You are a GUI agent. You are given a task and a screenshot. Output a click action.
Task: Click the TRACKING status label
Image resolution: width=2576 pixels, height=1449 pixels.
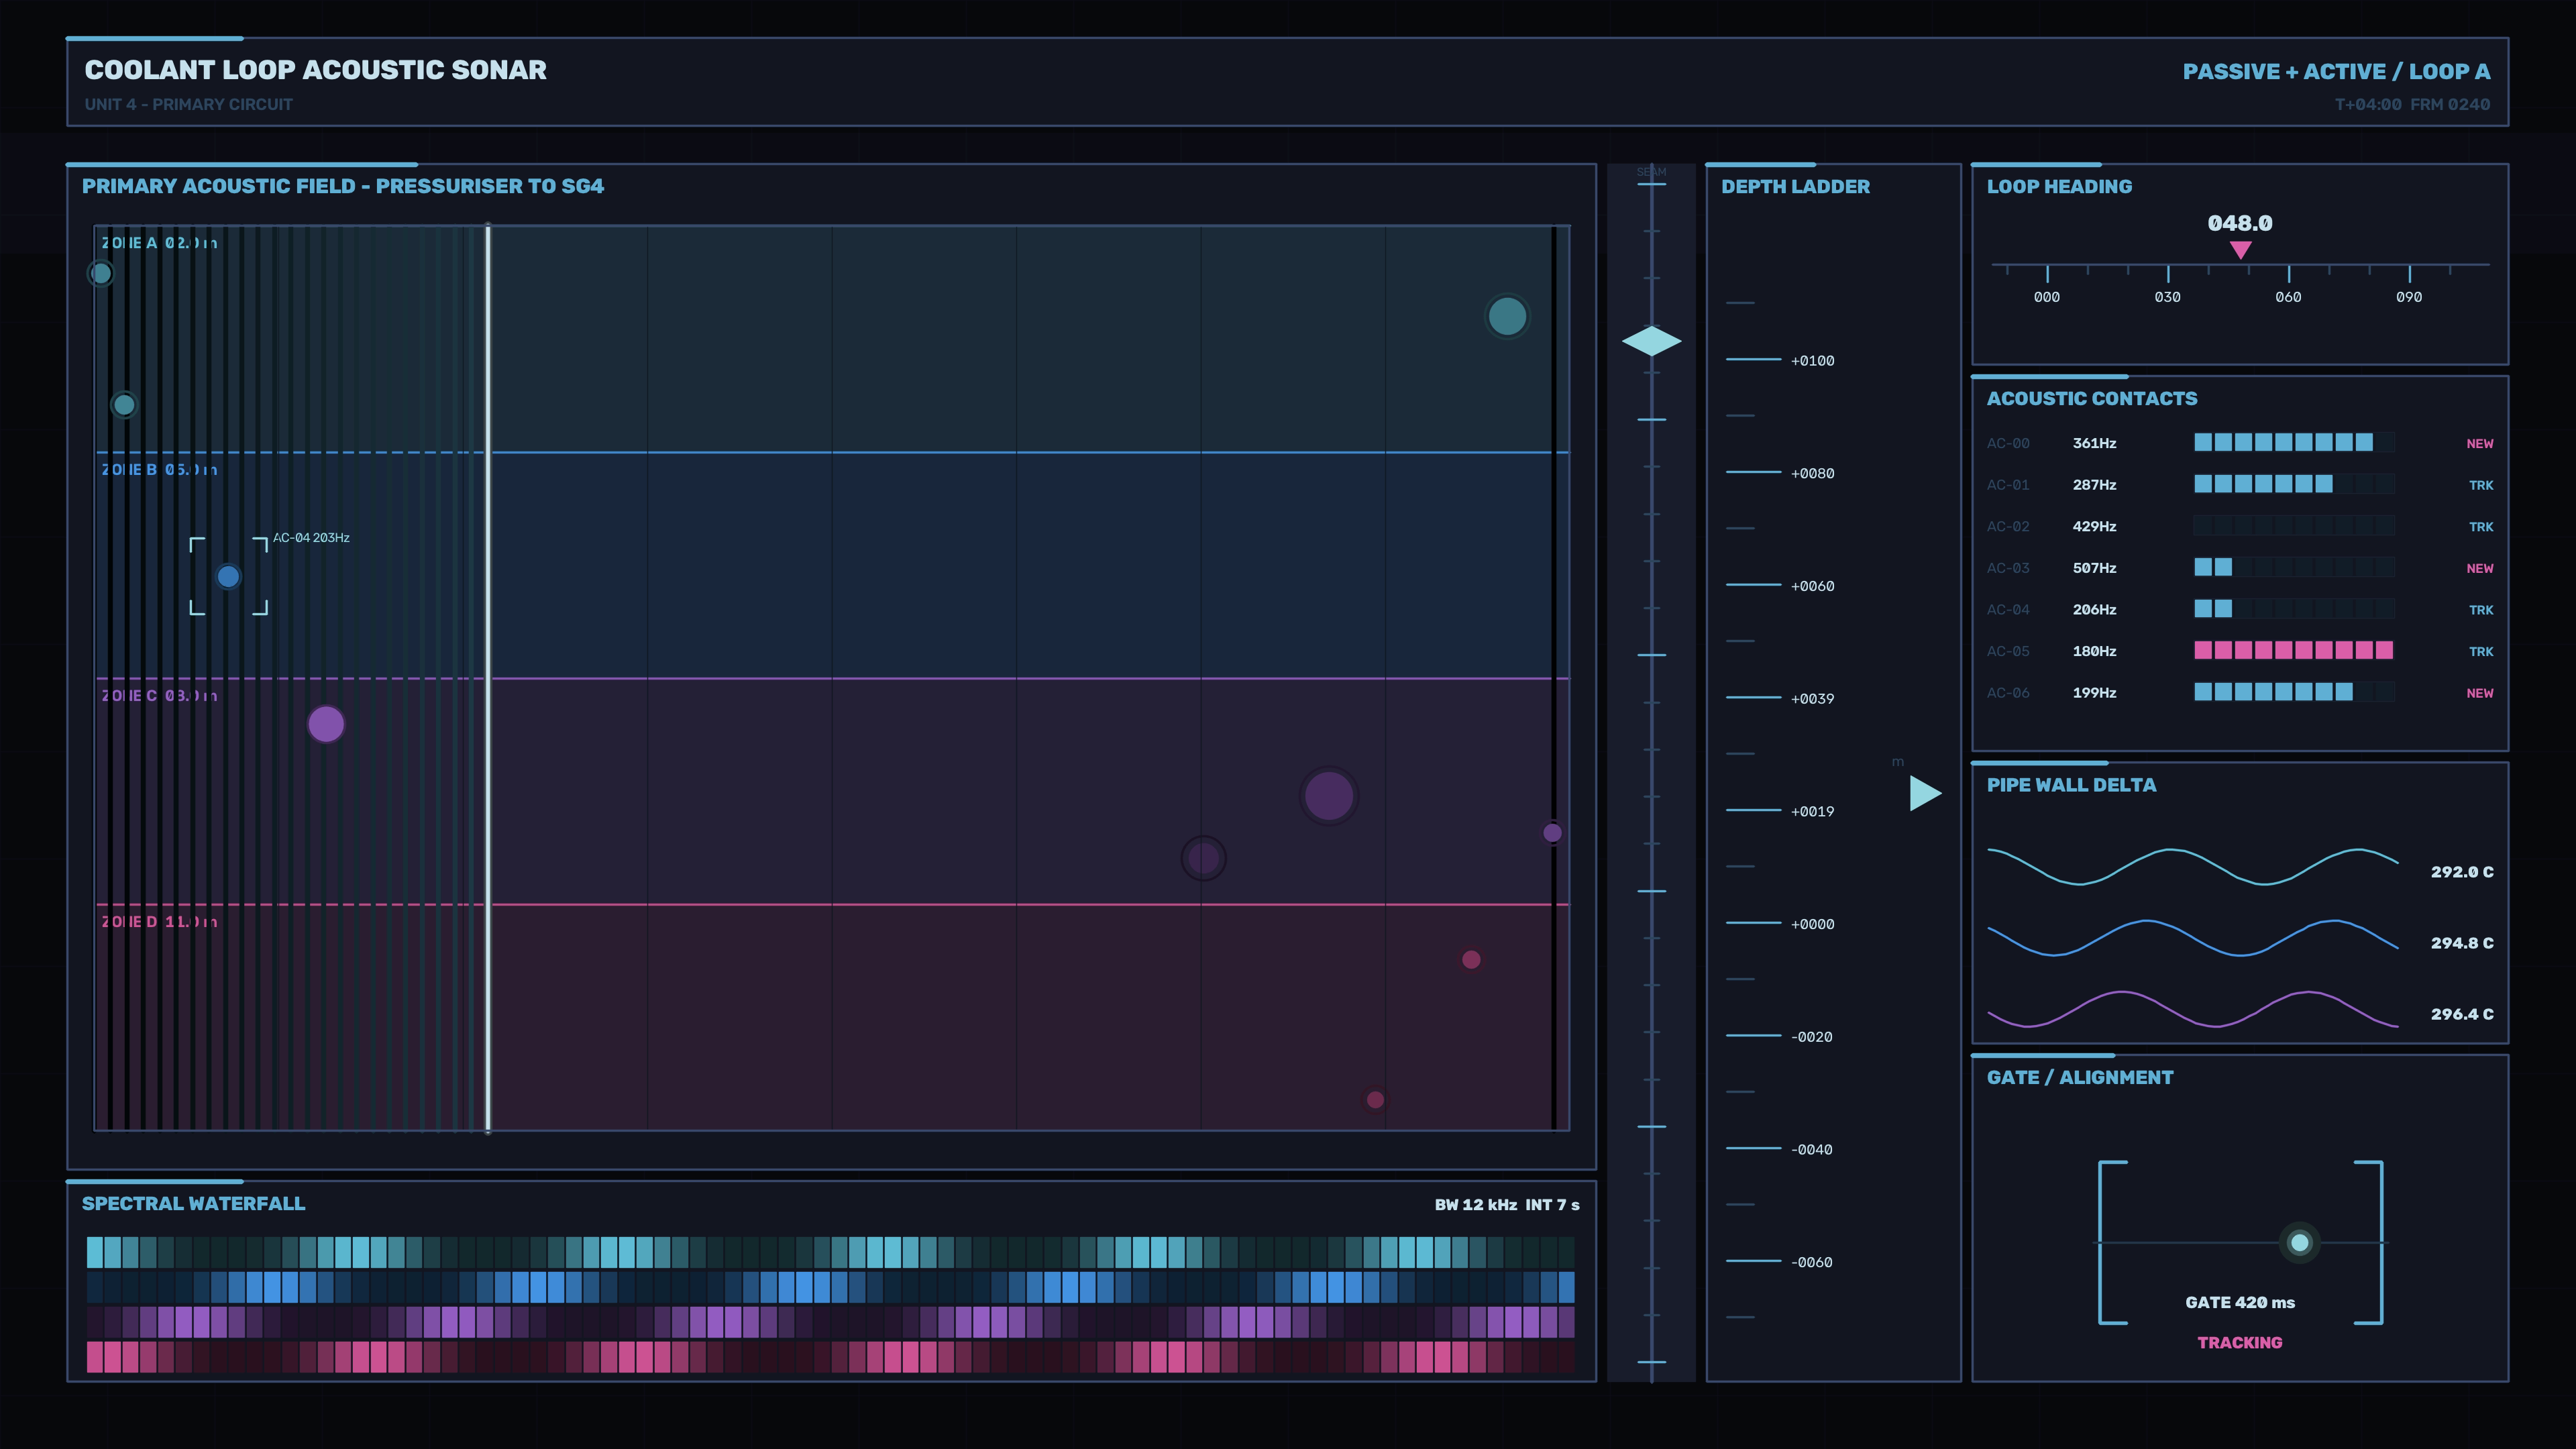coord(2239,1342)
